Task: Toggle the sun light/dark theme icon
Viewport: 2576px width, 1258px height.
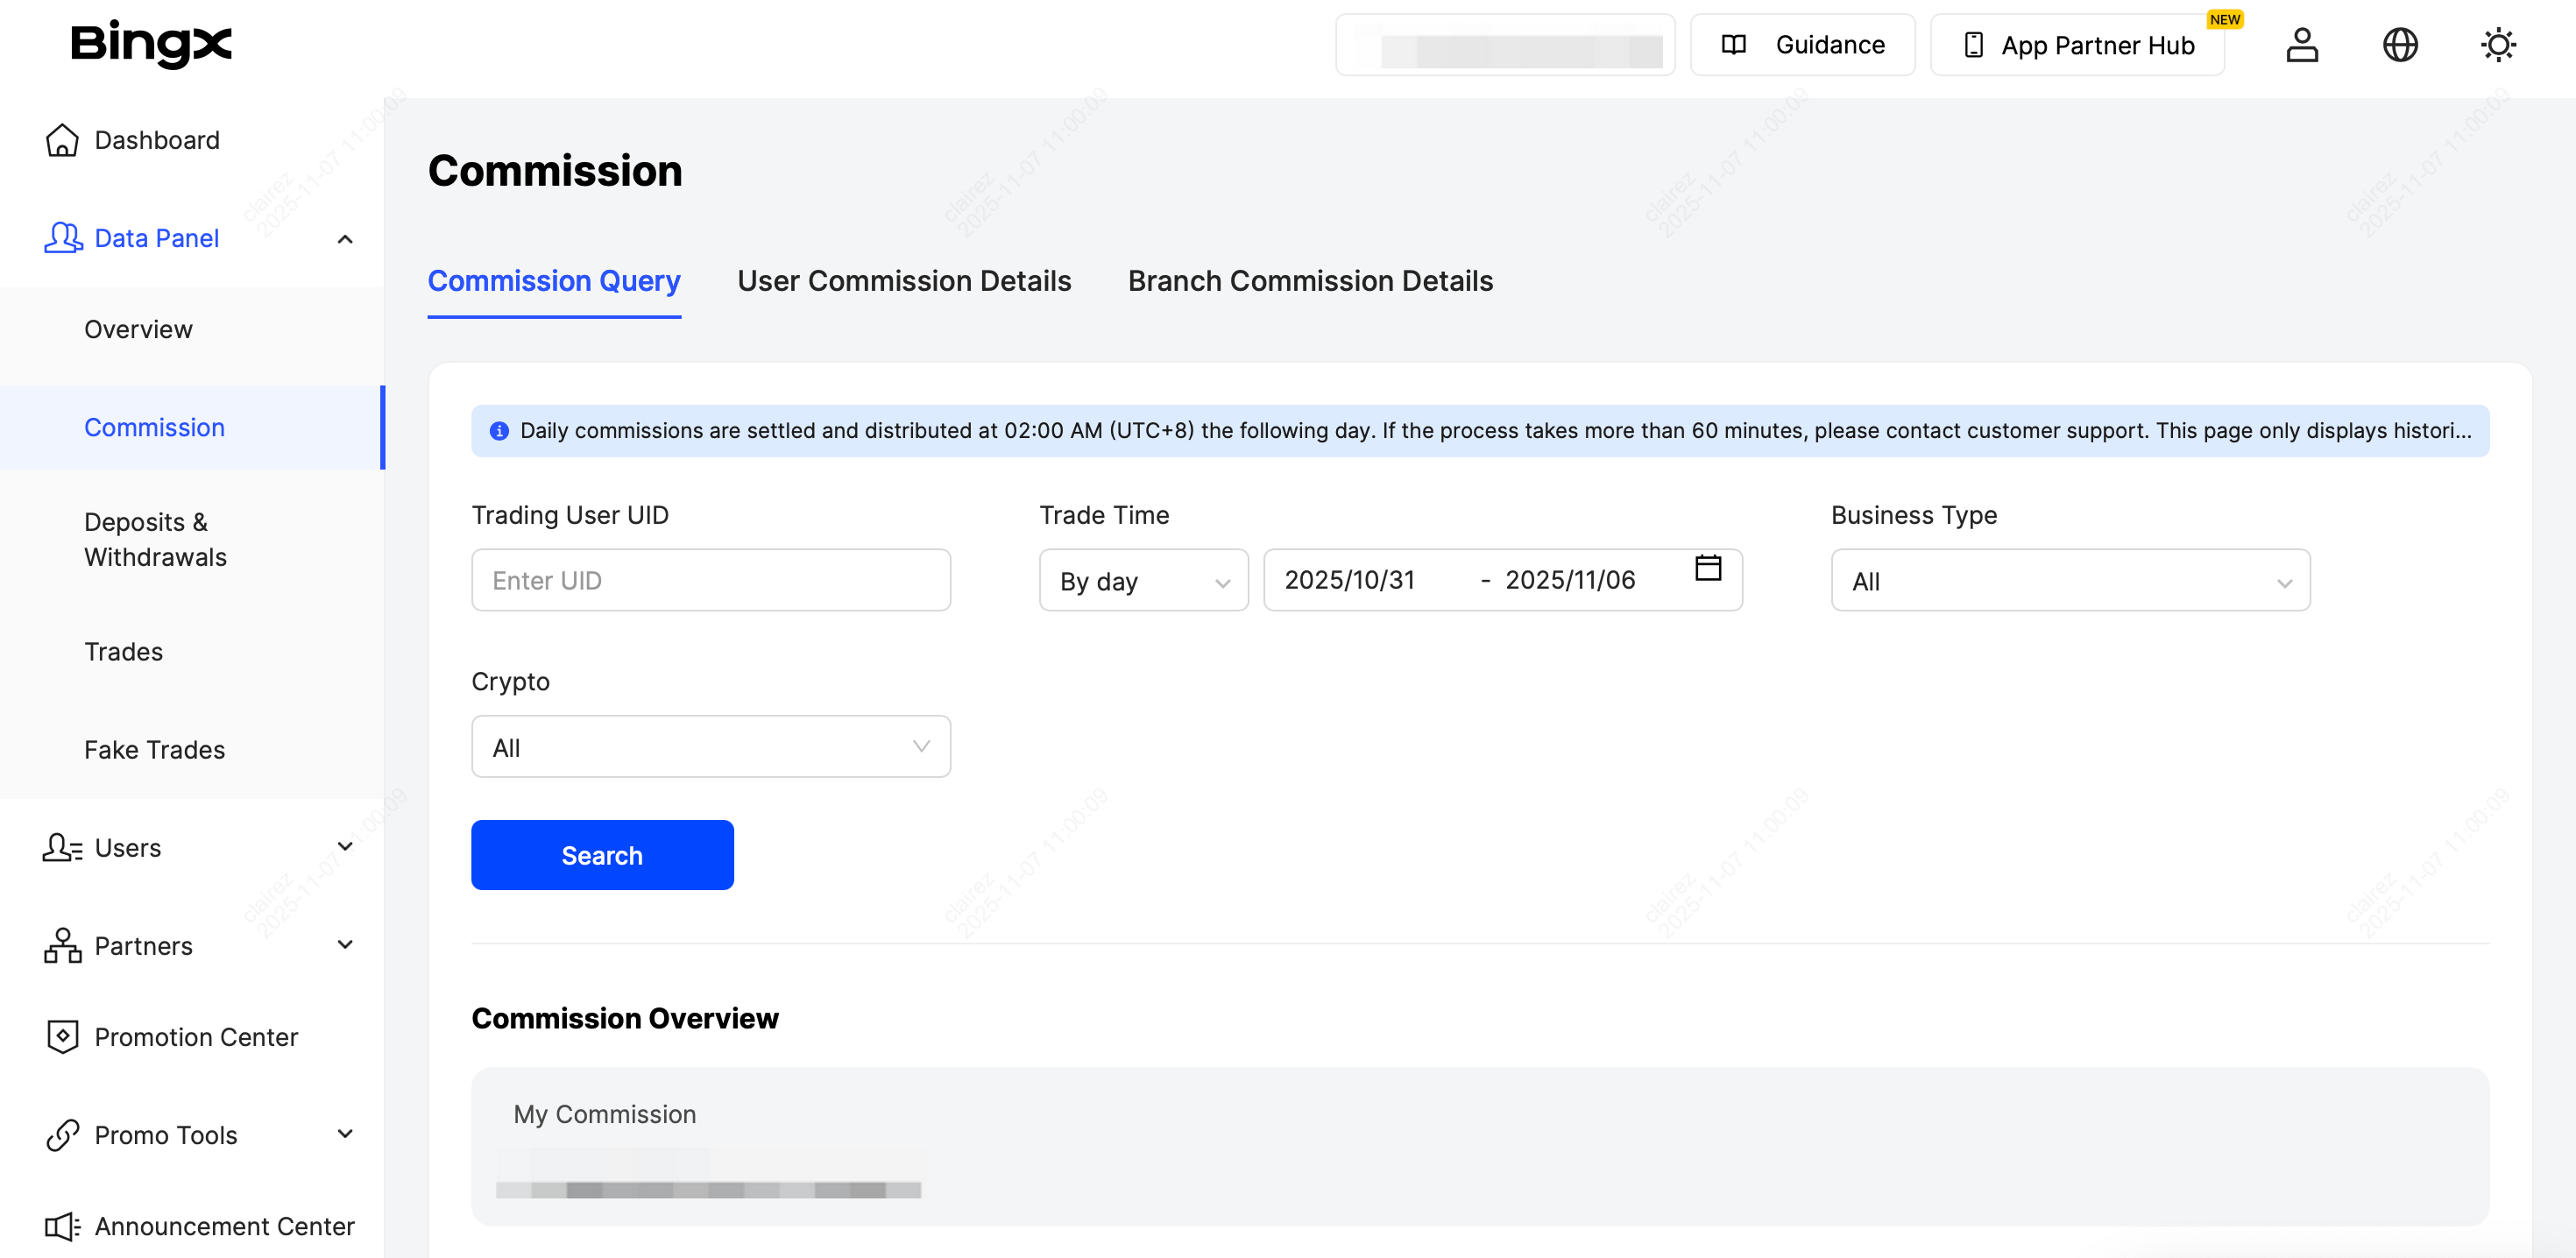Action: click(x=2497, y=45)
